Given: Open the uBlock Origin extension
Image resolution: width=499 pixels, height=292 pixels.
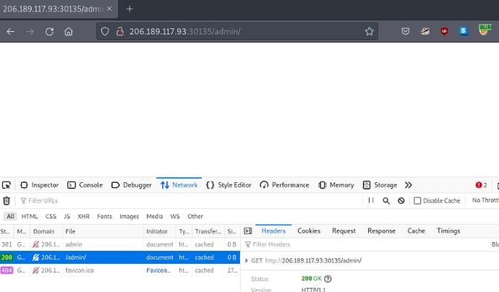Looking at the screenshot, I should coord(444,32).
